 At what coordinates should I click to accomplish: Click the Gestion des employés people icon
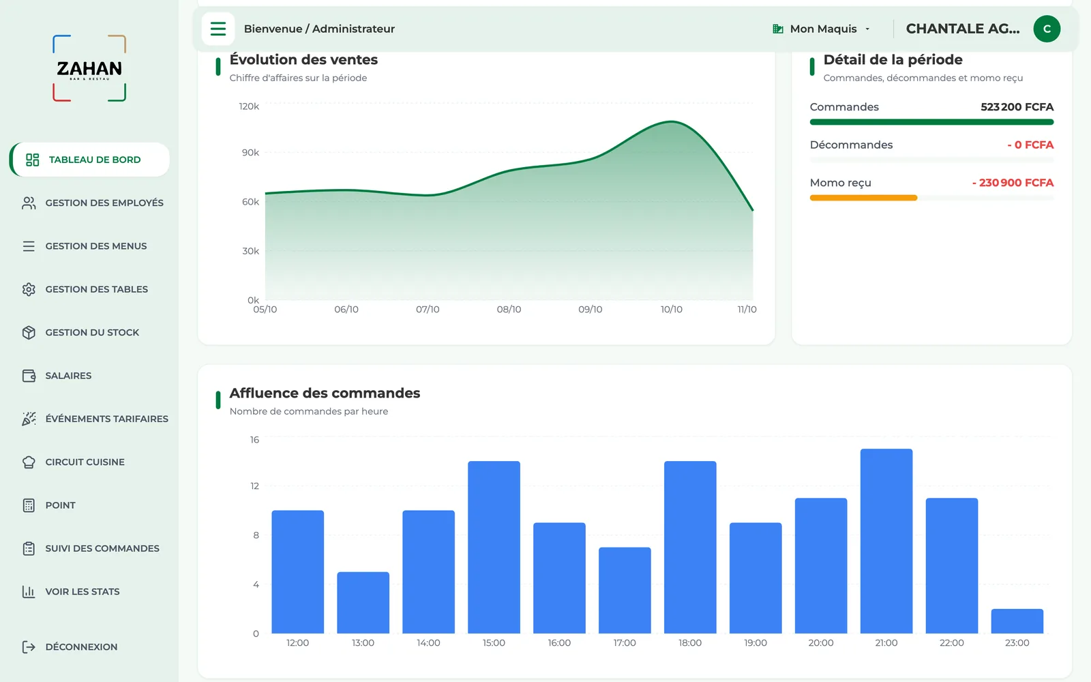(29, 203)
